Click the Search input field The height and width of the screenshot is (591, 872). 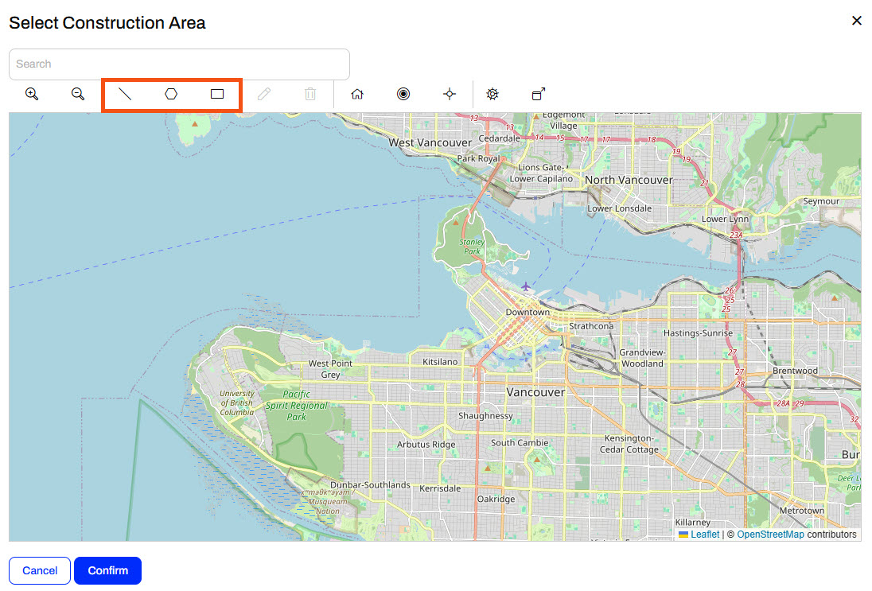coord(179,64)
